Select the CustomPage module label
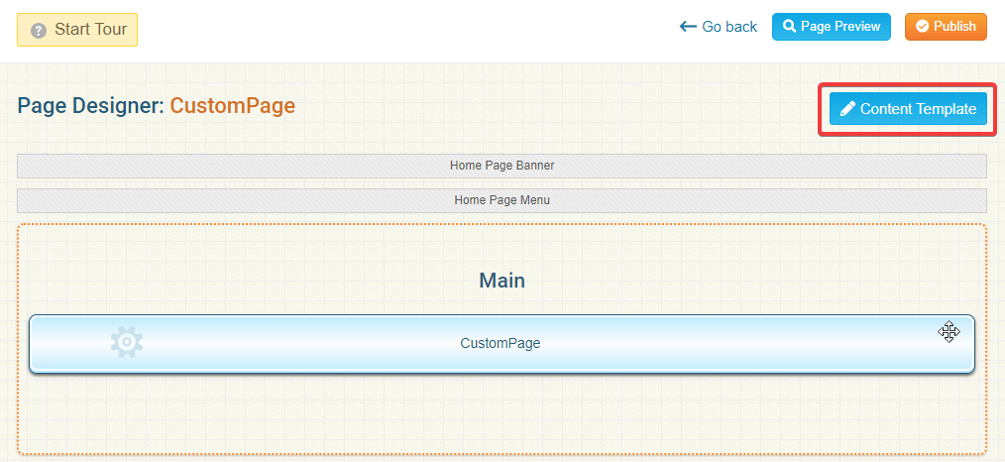This screenshot has width=1005, height=462. point(500,344)
